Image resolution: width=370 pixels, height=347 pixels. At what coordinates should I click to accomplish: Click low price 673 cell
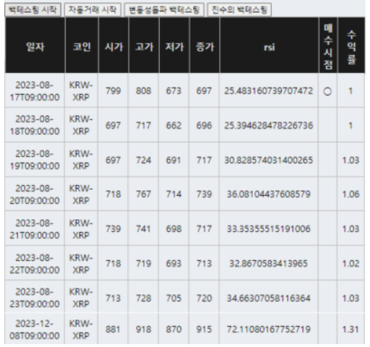pyautogui.click(x=173, y=90)
